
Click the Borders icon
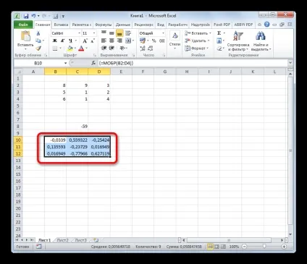tap(55, 48)
